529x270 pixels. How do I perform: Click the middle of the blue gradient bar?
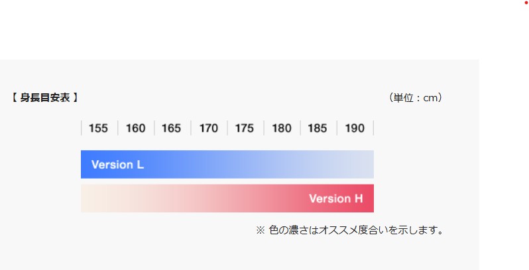click(x=227, y=165)
